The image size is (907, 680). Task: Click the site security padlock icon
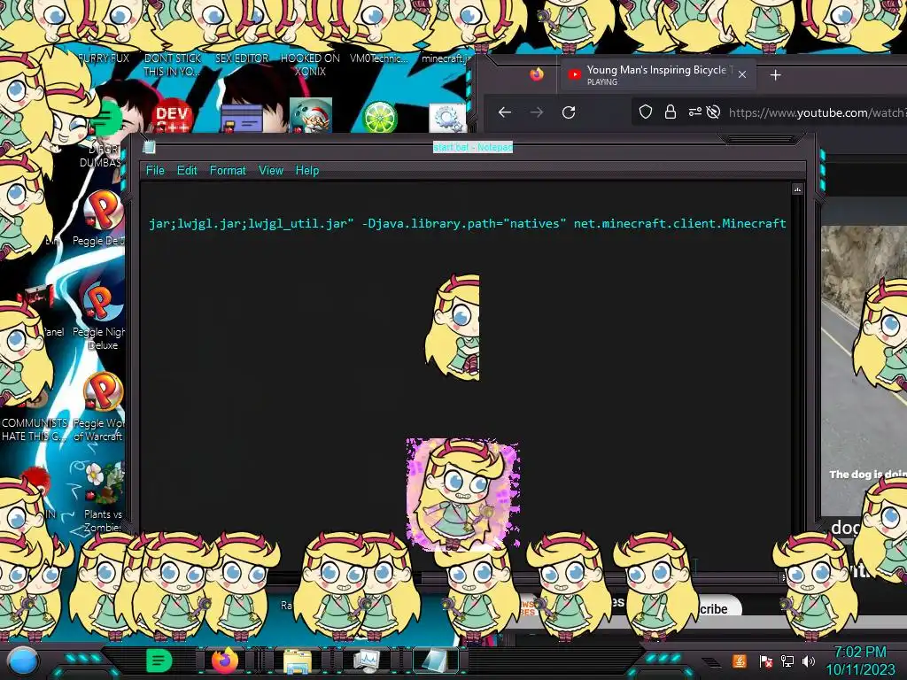[671, 112]
